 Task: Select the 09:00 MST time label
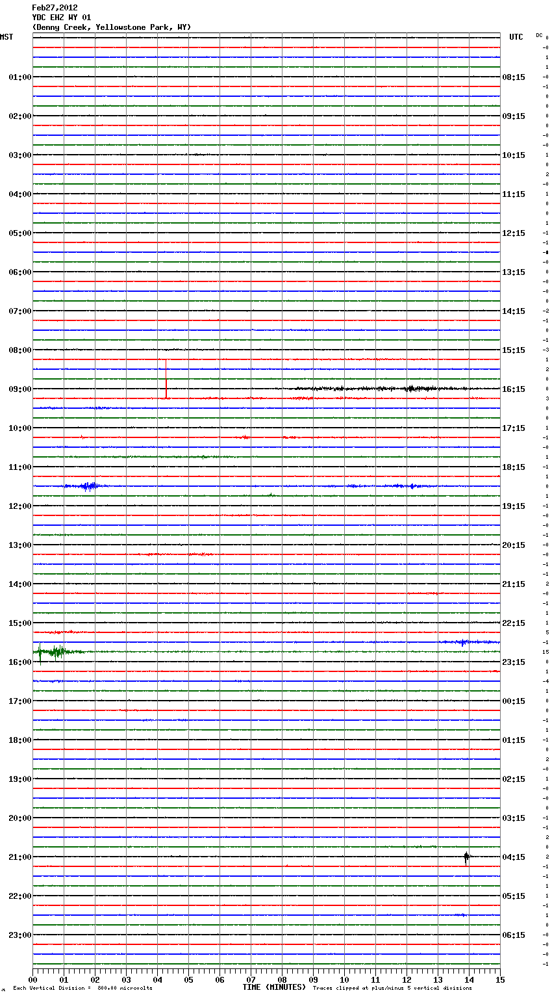[x=19, y=389]
